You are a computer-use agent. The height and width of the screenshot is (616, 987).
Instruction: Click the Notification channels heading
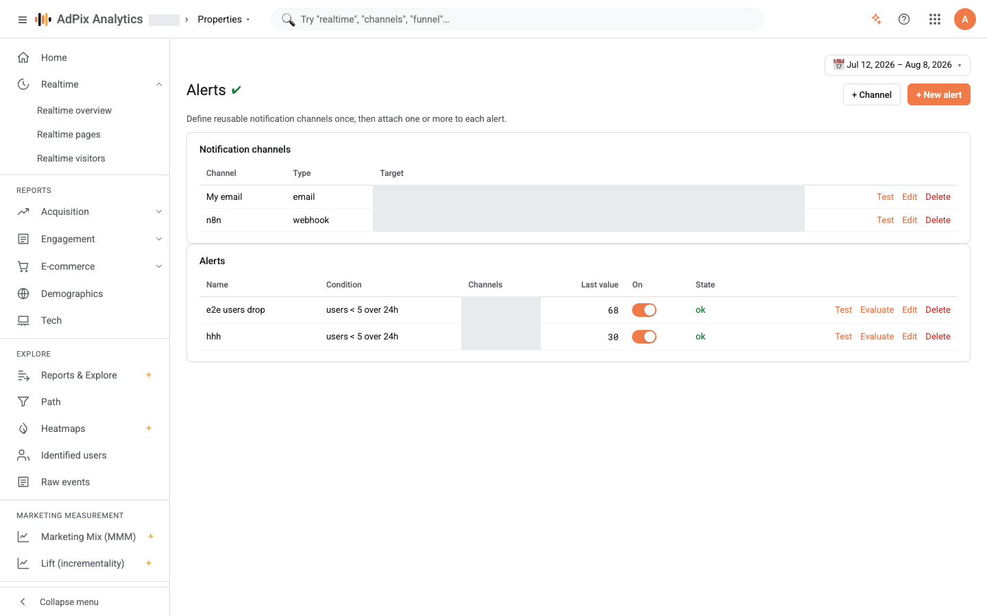tap(245, 149)
